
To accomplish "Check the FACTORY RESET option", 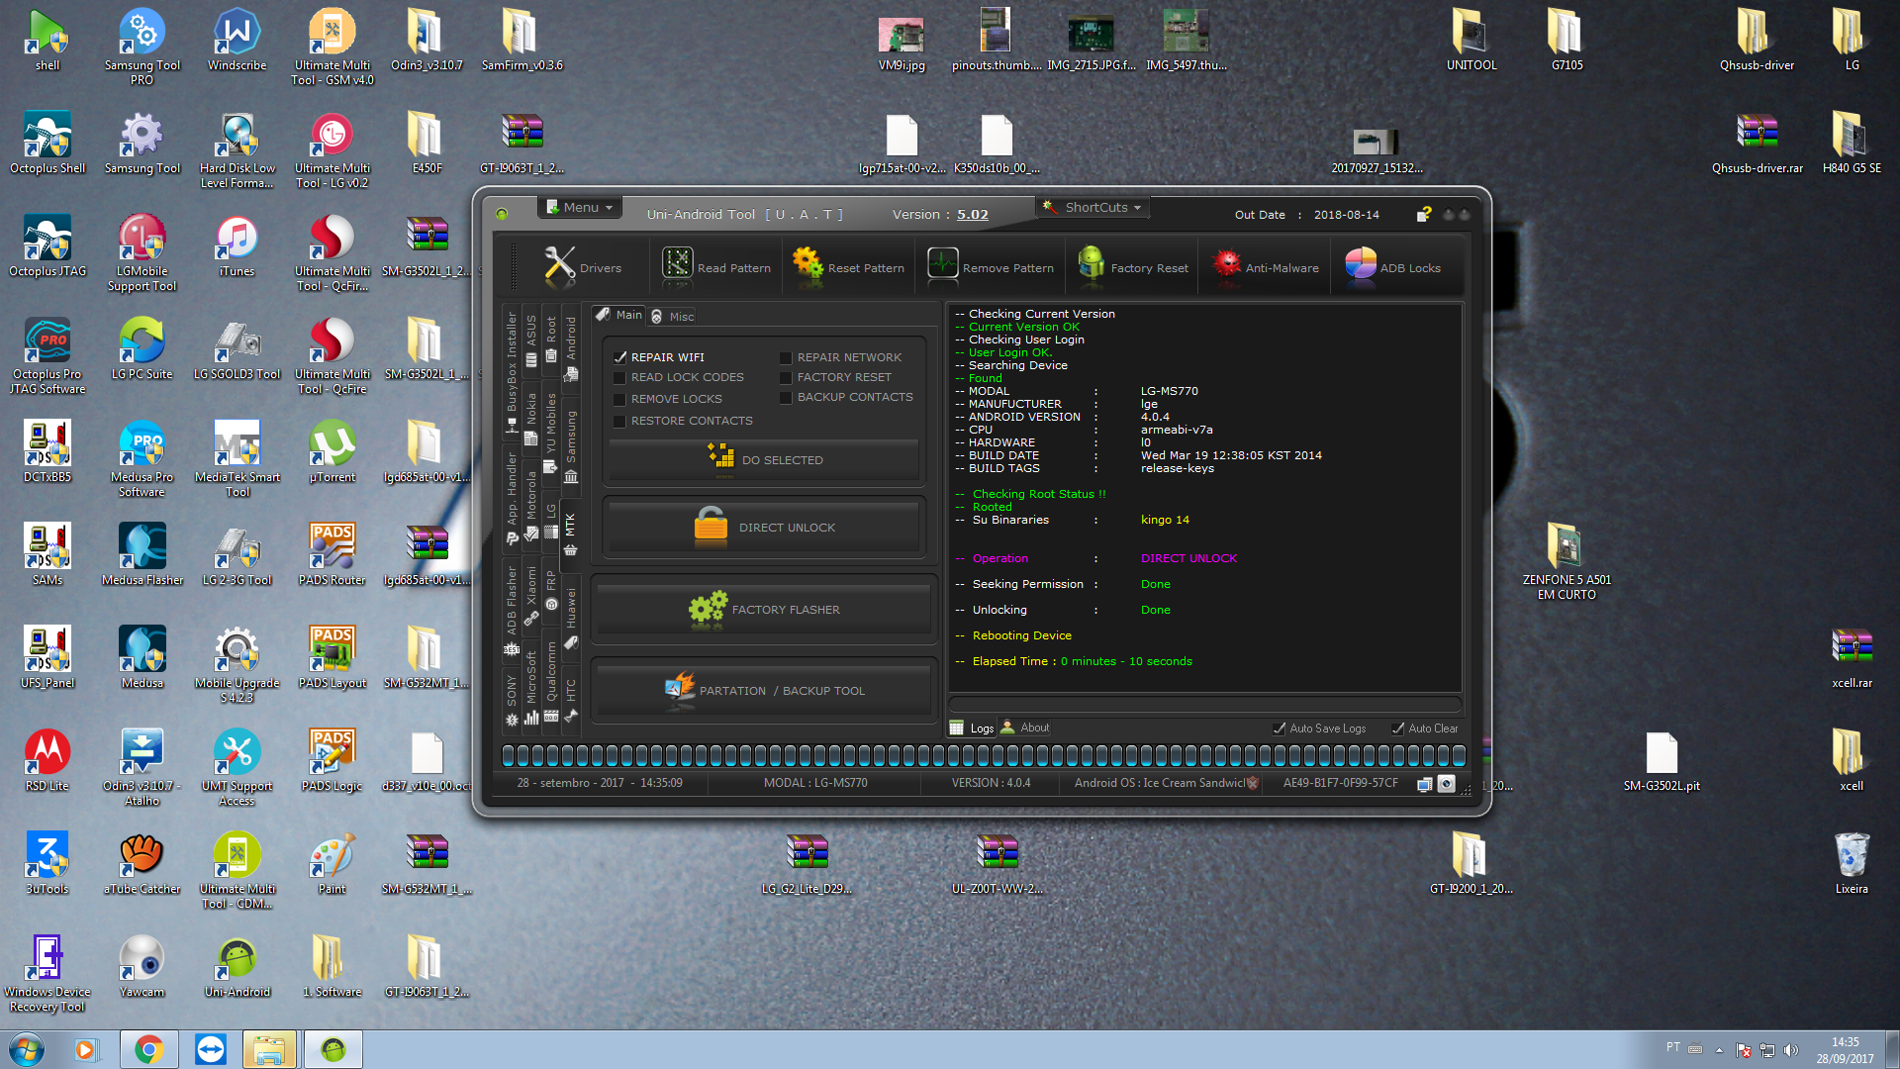I will click(786, 378).
